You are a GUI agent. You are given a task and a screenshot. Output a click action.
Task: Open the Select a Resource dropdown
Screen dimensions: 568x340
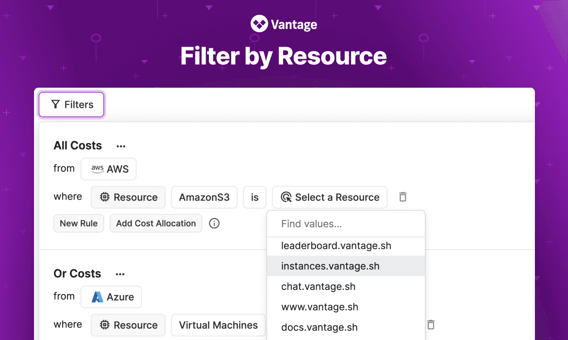tap(330, 197)
